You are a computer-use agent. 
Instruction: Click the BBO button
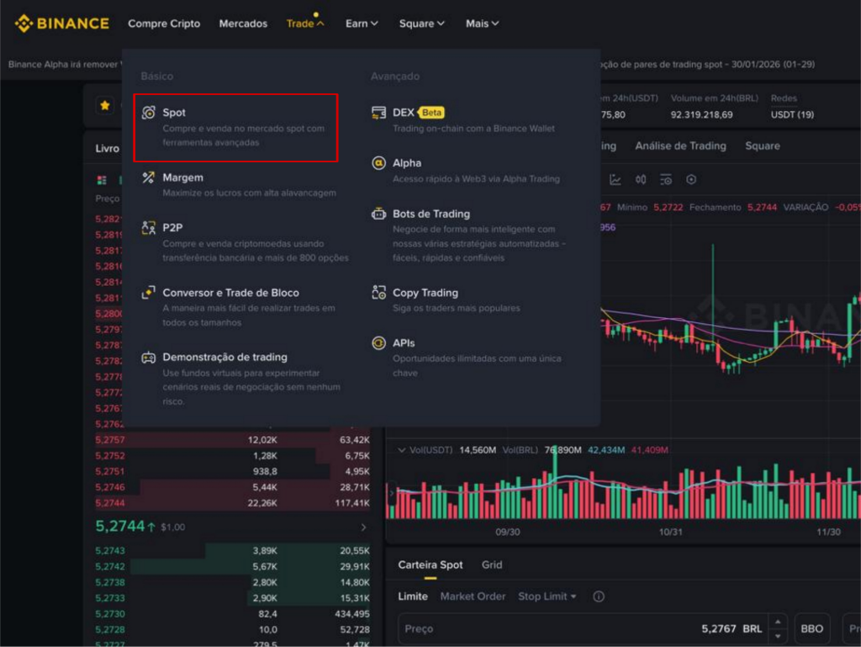click(x=811, y=628)
